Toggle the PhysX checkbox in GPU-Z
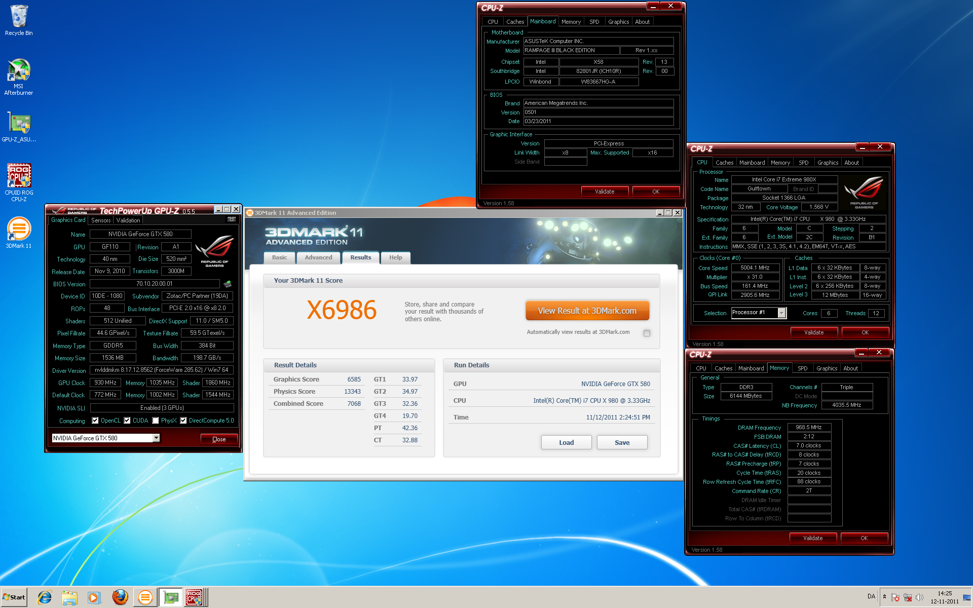The height and width of the screenshot is (608, 973). tap(156, 421)
